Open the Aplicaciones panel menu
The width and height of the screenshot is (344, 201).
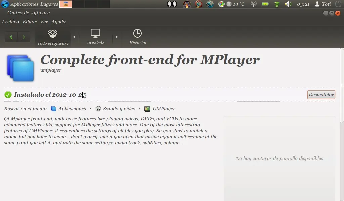pyautogui.click(x=24, y=4)
